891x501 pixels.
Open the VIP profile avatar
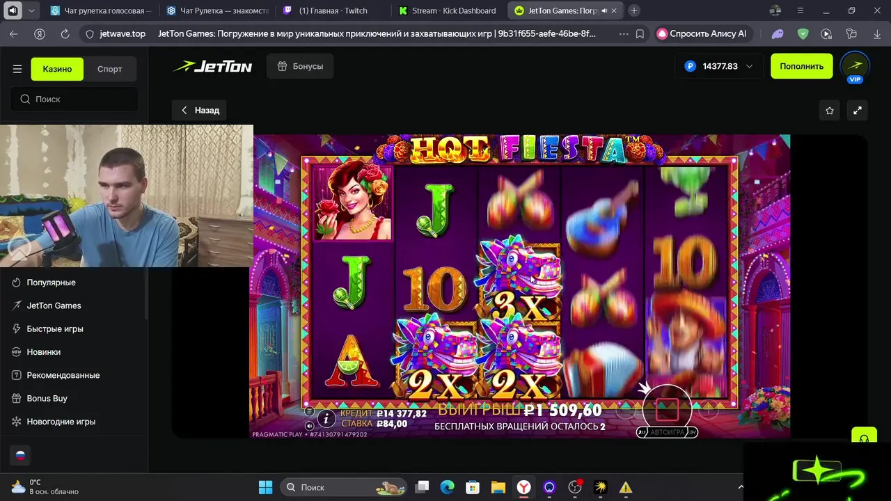(x=855, y=67)
